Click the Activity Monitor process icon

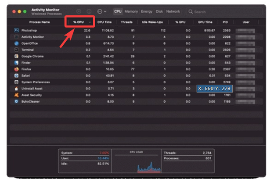click(x=16, y=37)
